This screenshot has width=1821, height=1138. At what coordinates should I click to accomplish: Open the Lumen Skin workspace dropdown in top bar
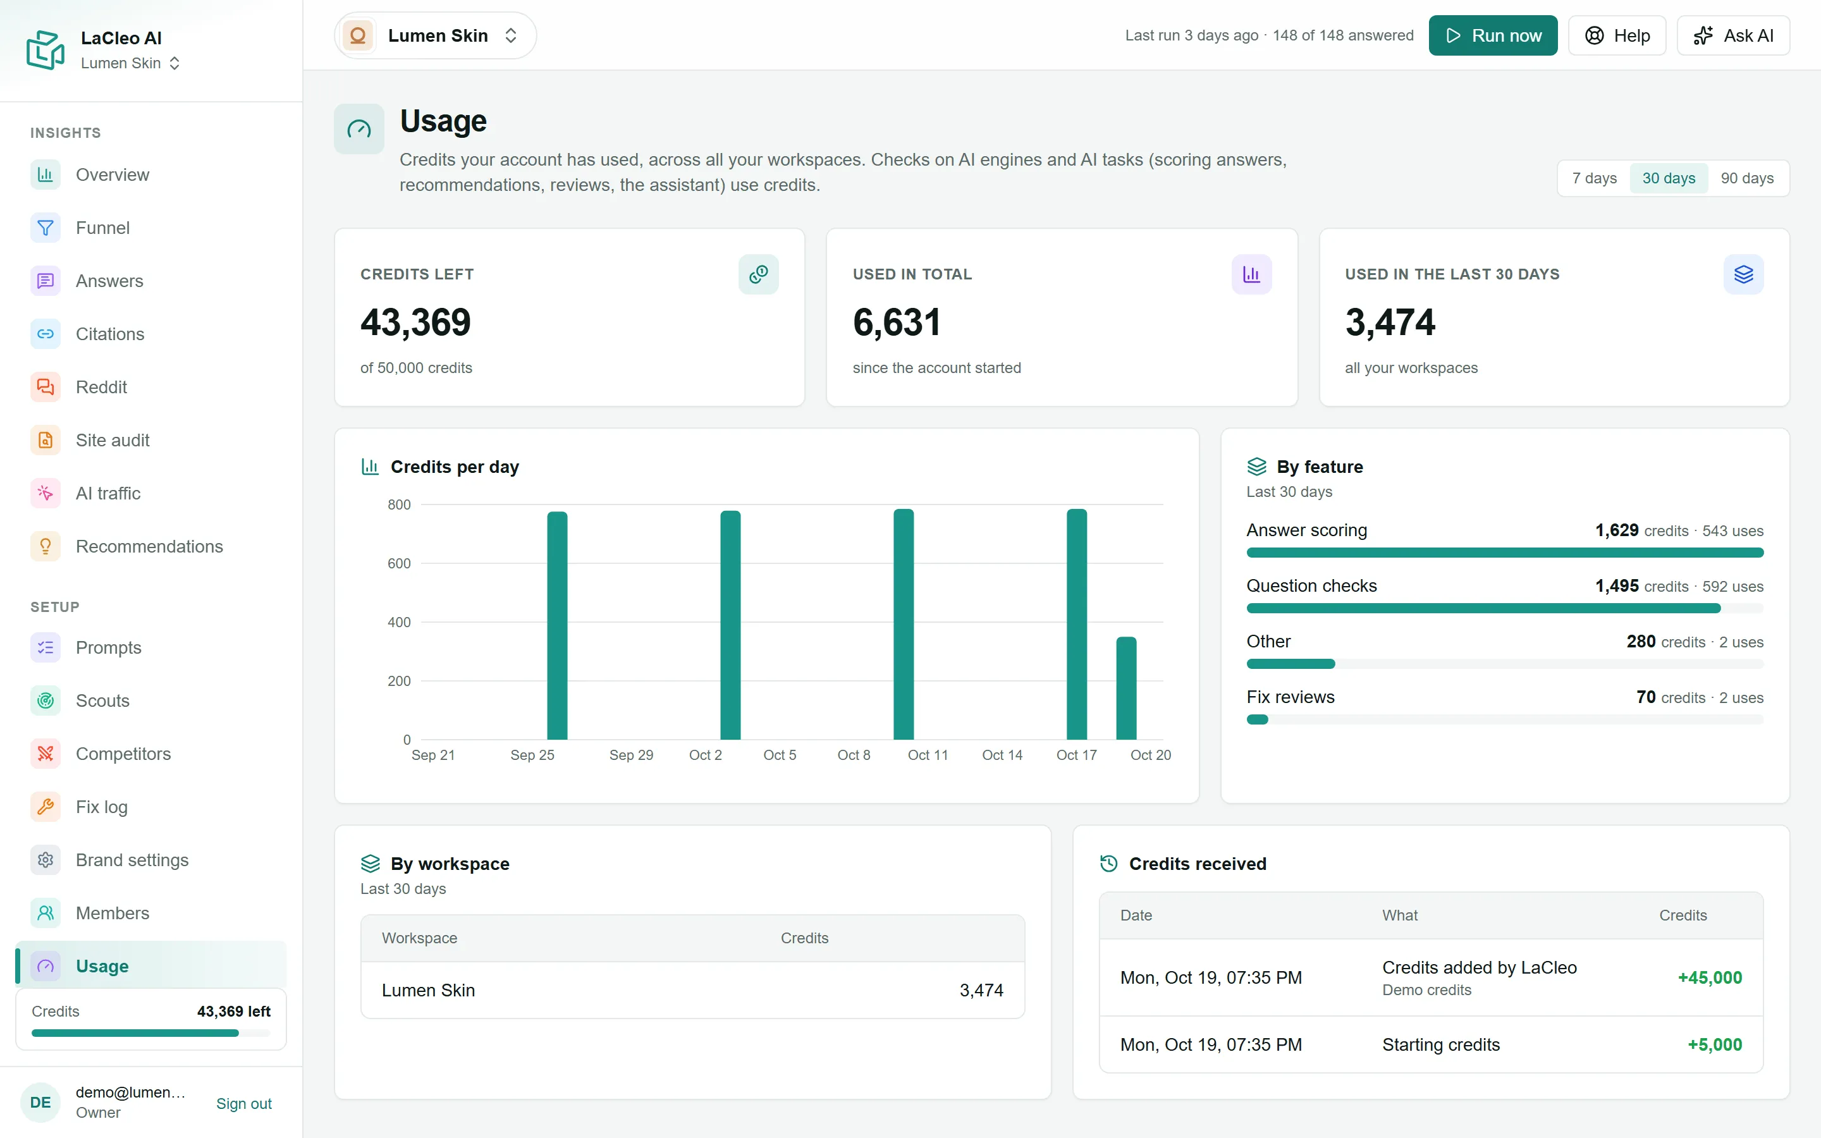[435, 35]
